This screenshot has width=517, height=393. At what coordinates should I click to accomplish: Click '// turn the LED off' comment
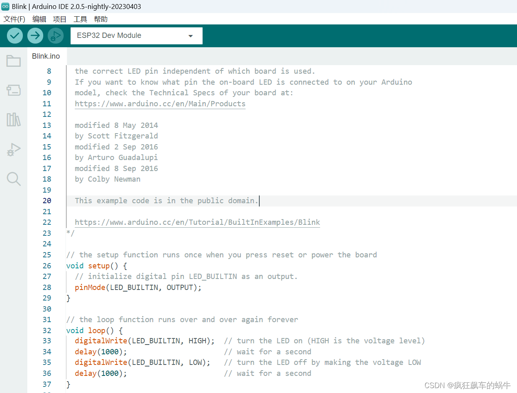322,362
